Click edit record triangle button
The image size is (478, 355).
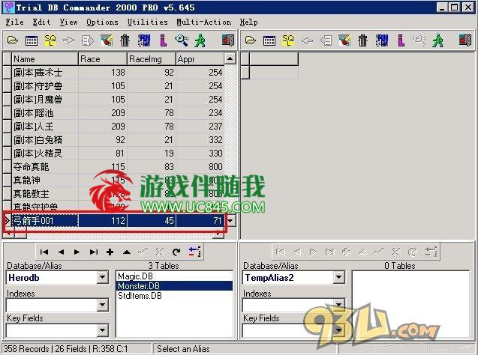click(x=127, y=252)
